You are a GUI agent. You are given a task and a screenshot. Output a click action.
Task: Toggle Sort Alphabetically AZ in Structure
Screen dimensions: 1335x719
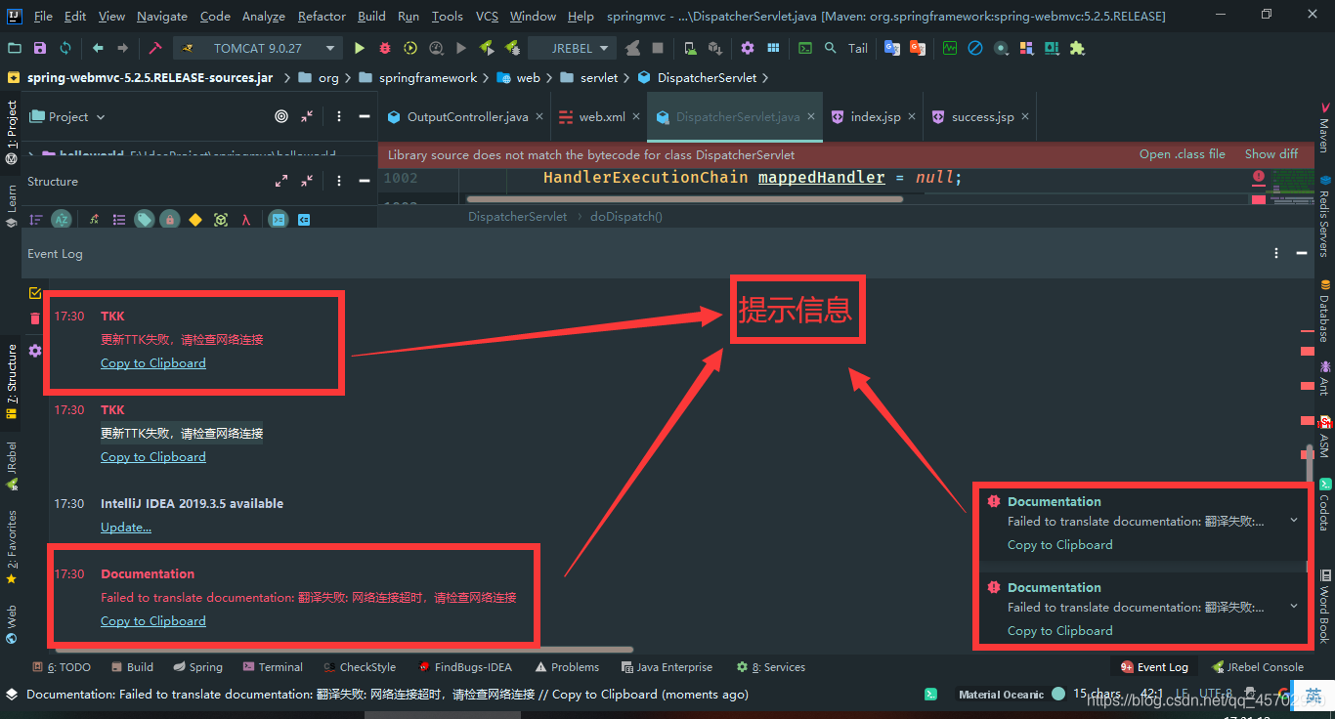62,220
